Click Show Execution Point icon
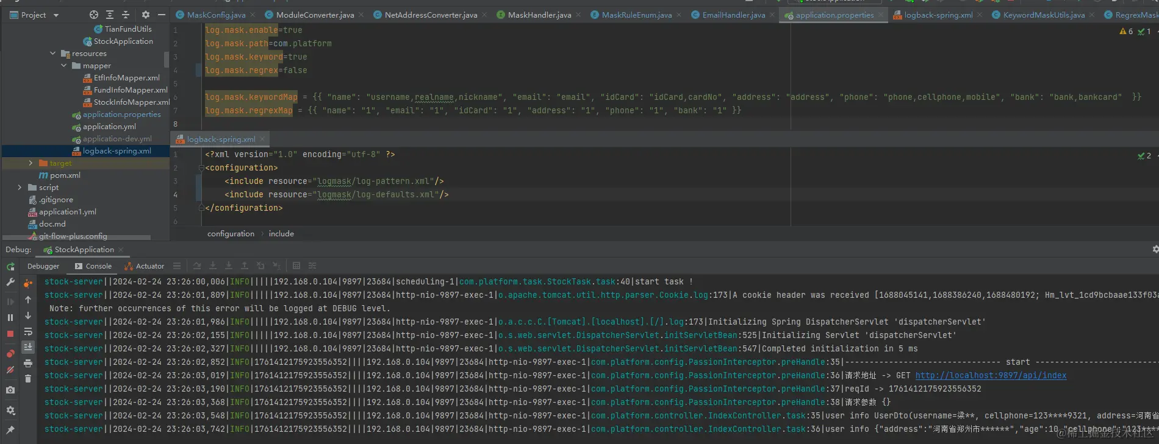Screen dimensions: 1159x444 [177, 266]
